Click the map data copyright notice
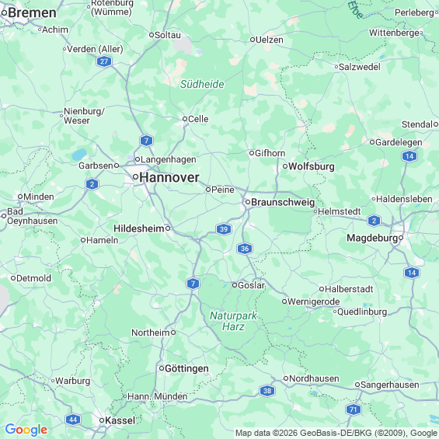Viewport: 439px width, 439px height. [336, 433]
